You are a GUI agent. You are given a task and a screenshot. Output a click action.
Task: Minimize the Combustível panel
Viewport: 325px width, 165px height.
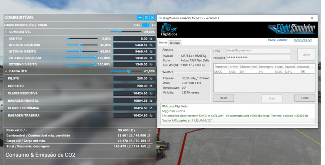(140, 18)
